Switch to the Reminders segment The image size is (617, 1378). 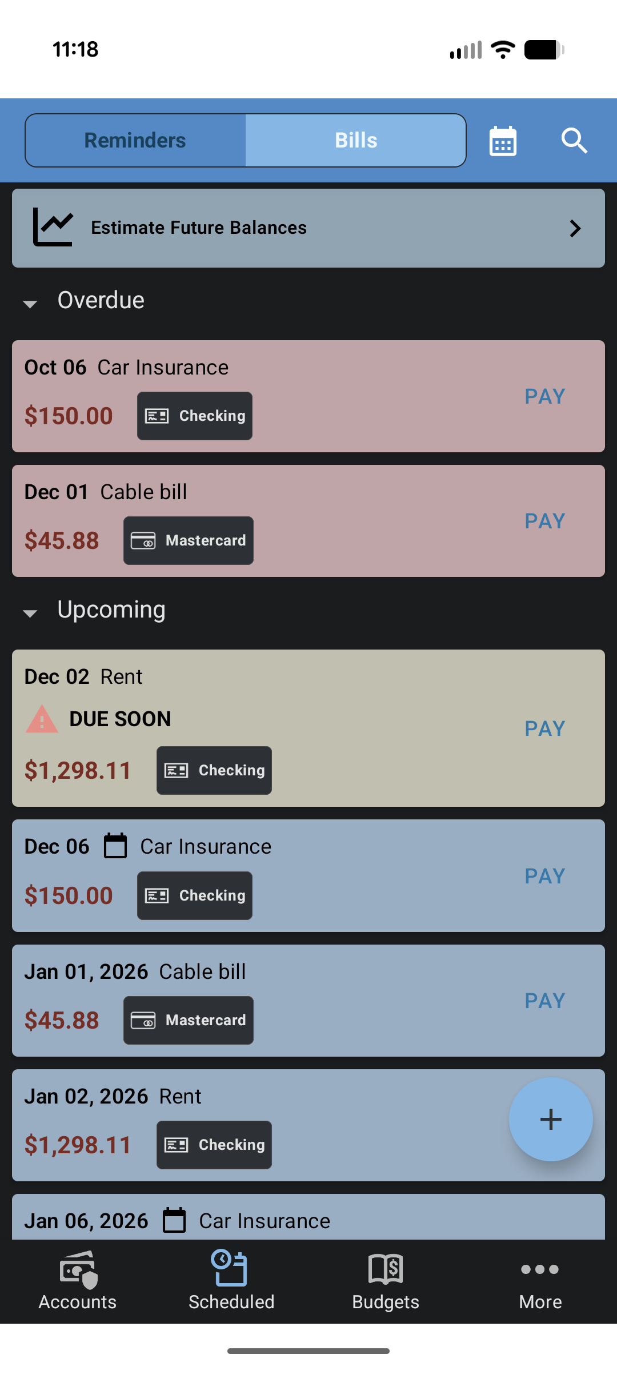(135, 141)
